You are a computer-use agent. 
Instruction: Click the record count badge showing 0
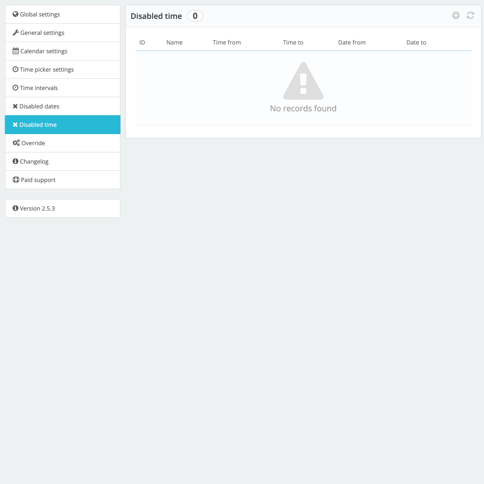[x=195, y=16]
